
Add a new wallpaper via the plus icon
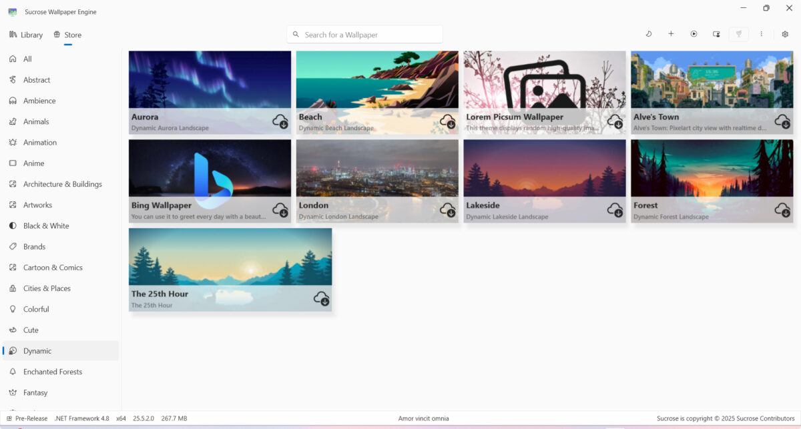click(x=671, y=33)
